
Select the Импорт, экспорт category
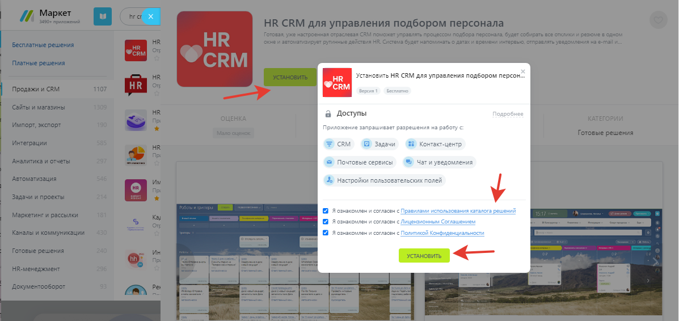58,125
